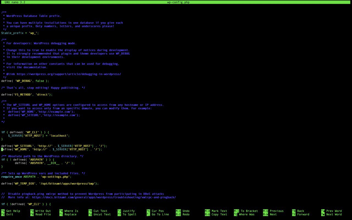Click the wp-config.php filename in title bar

[x=178, y=2]
